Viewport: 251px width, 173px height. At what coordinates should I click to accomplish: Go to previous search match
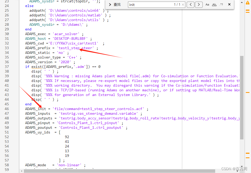click(x=191, y=4)
